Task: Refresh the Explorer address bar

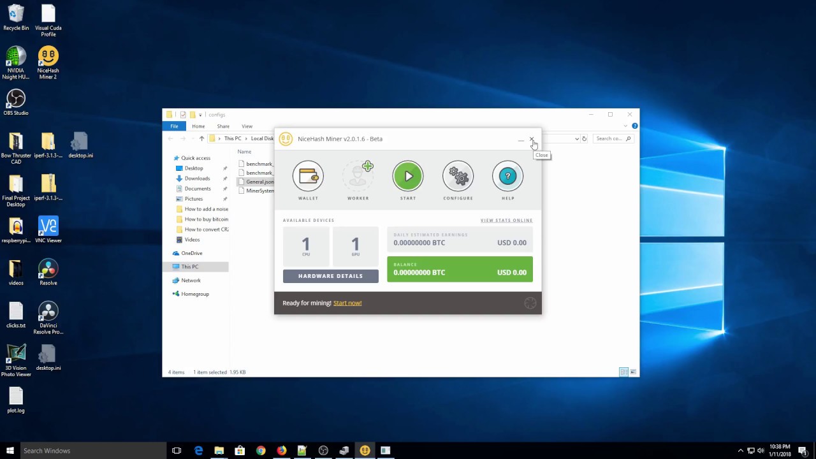Action: 584,138
